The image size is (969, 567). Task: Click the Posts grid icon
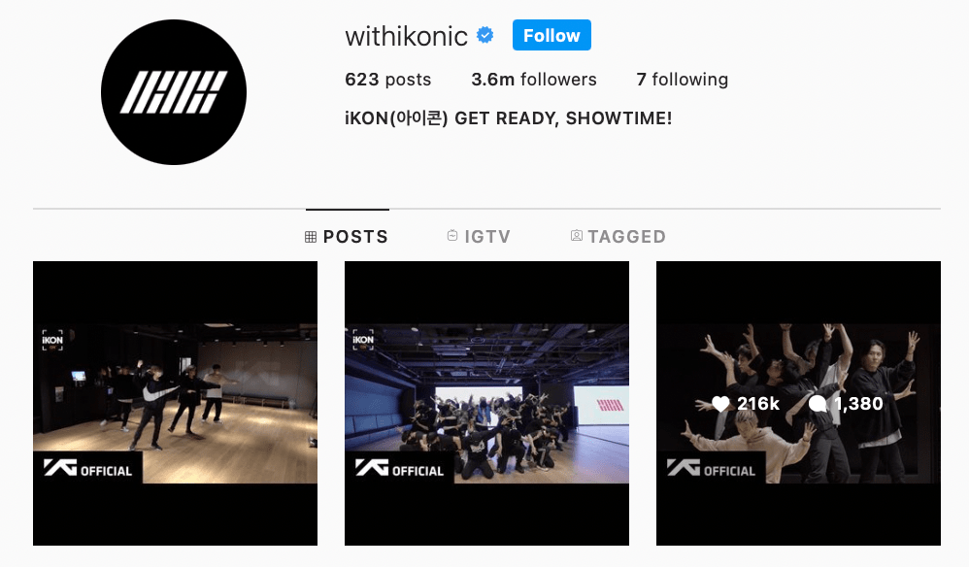[311, 237]
